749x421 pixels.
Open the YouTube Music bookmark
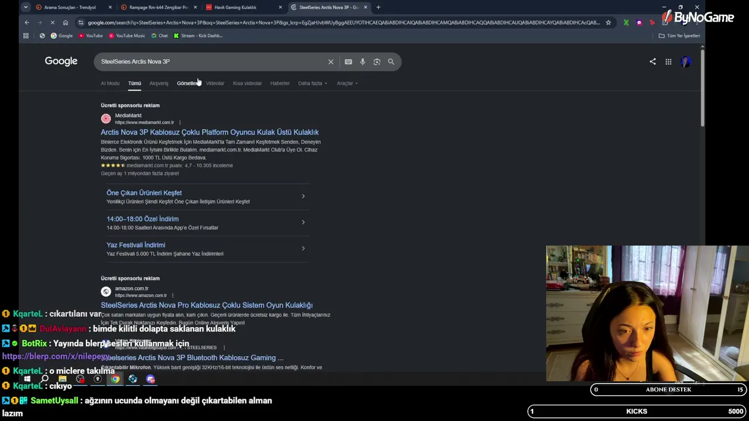click(127, 36)
